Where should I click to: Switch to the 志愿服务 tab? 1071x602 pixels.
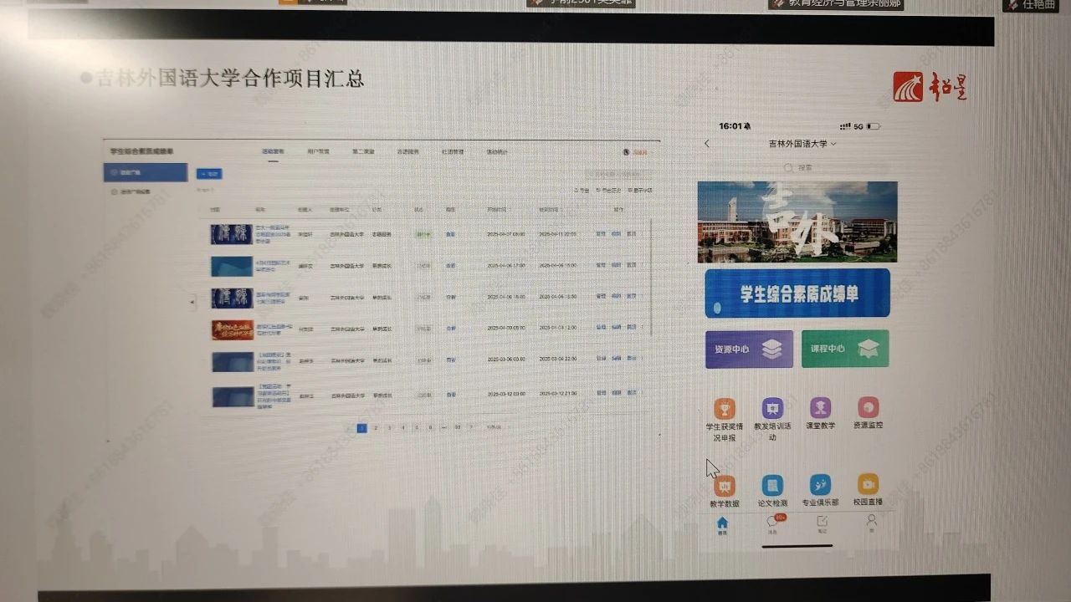408,152
